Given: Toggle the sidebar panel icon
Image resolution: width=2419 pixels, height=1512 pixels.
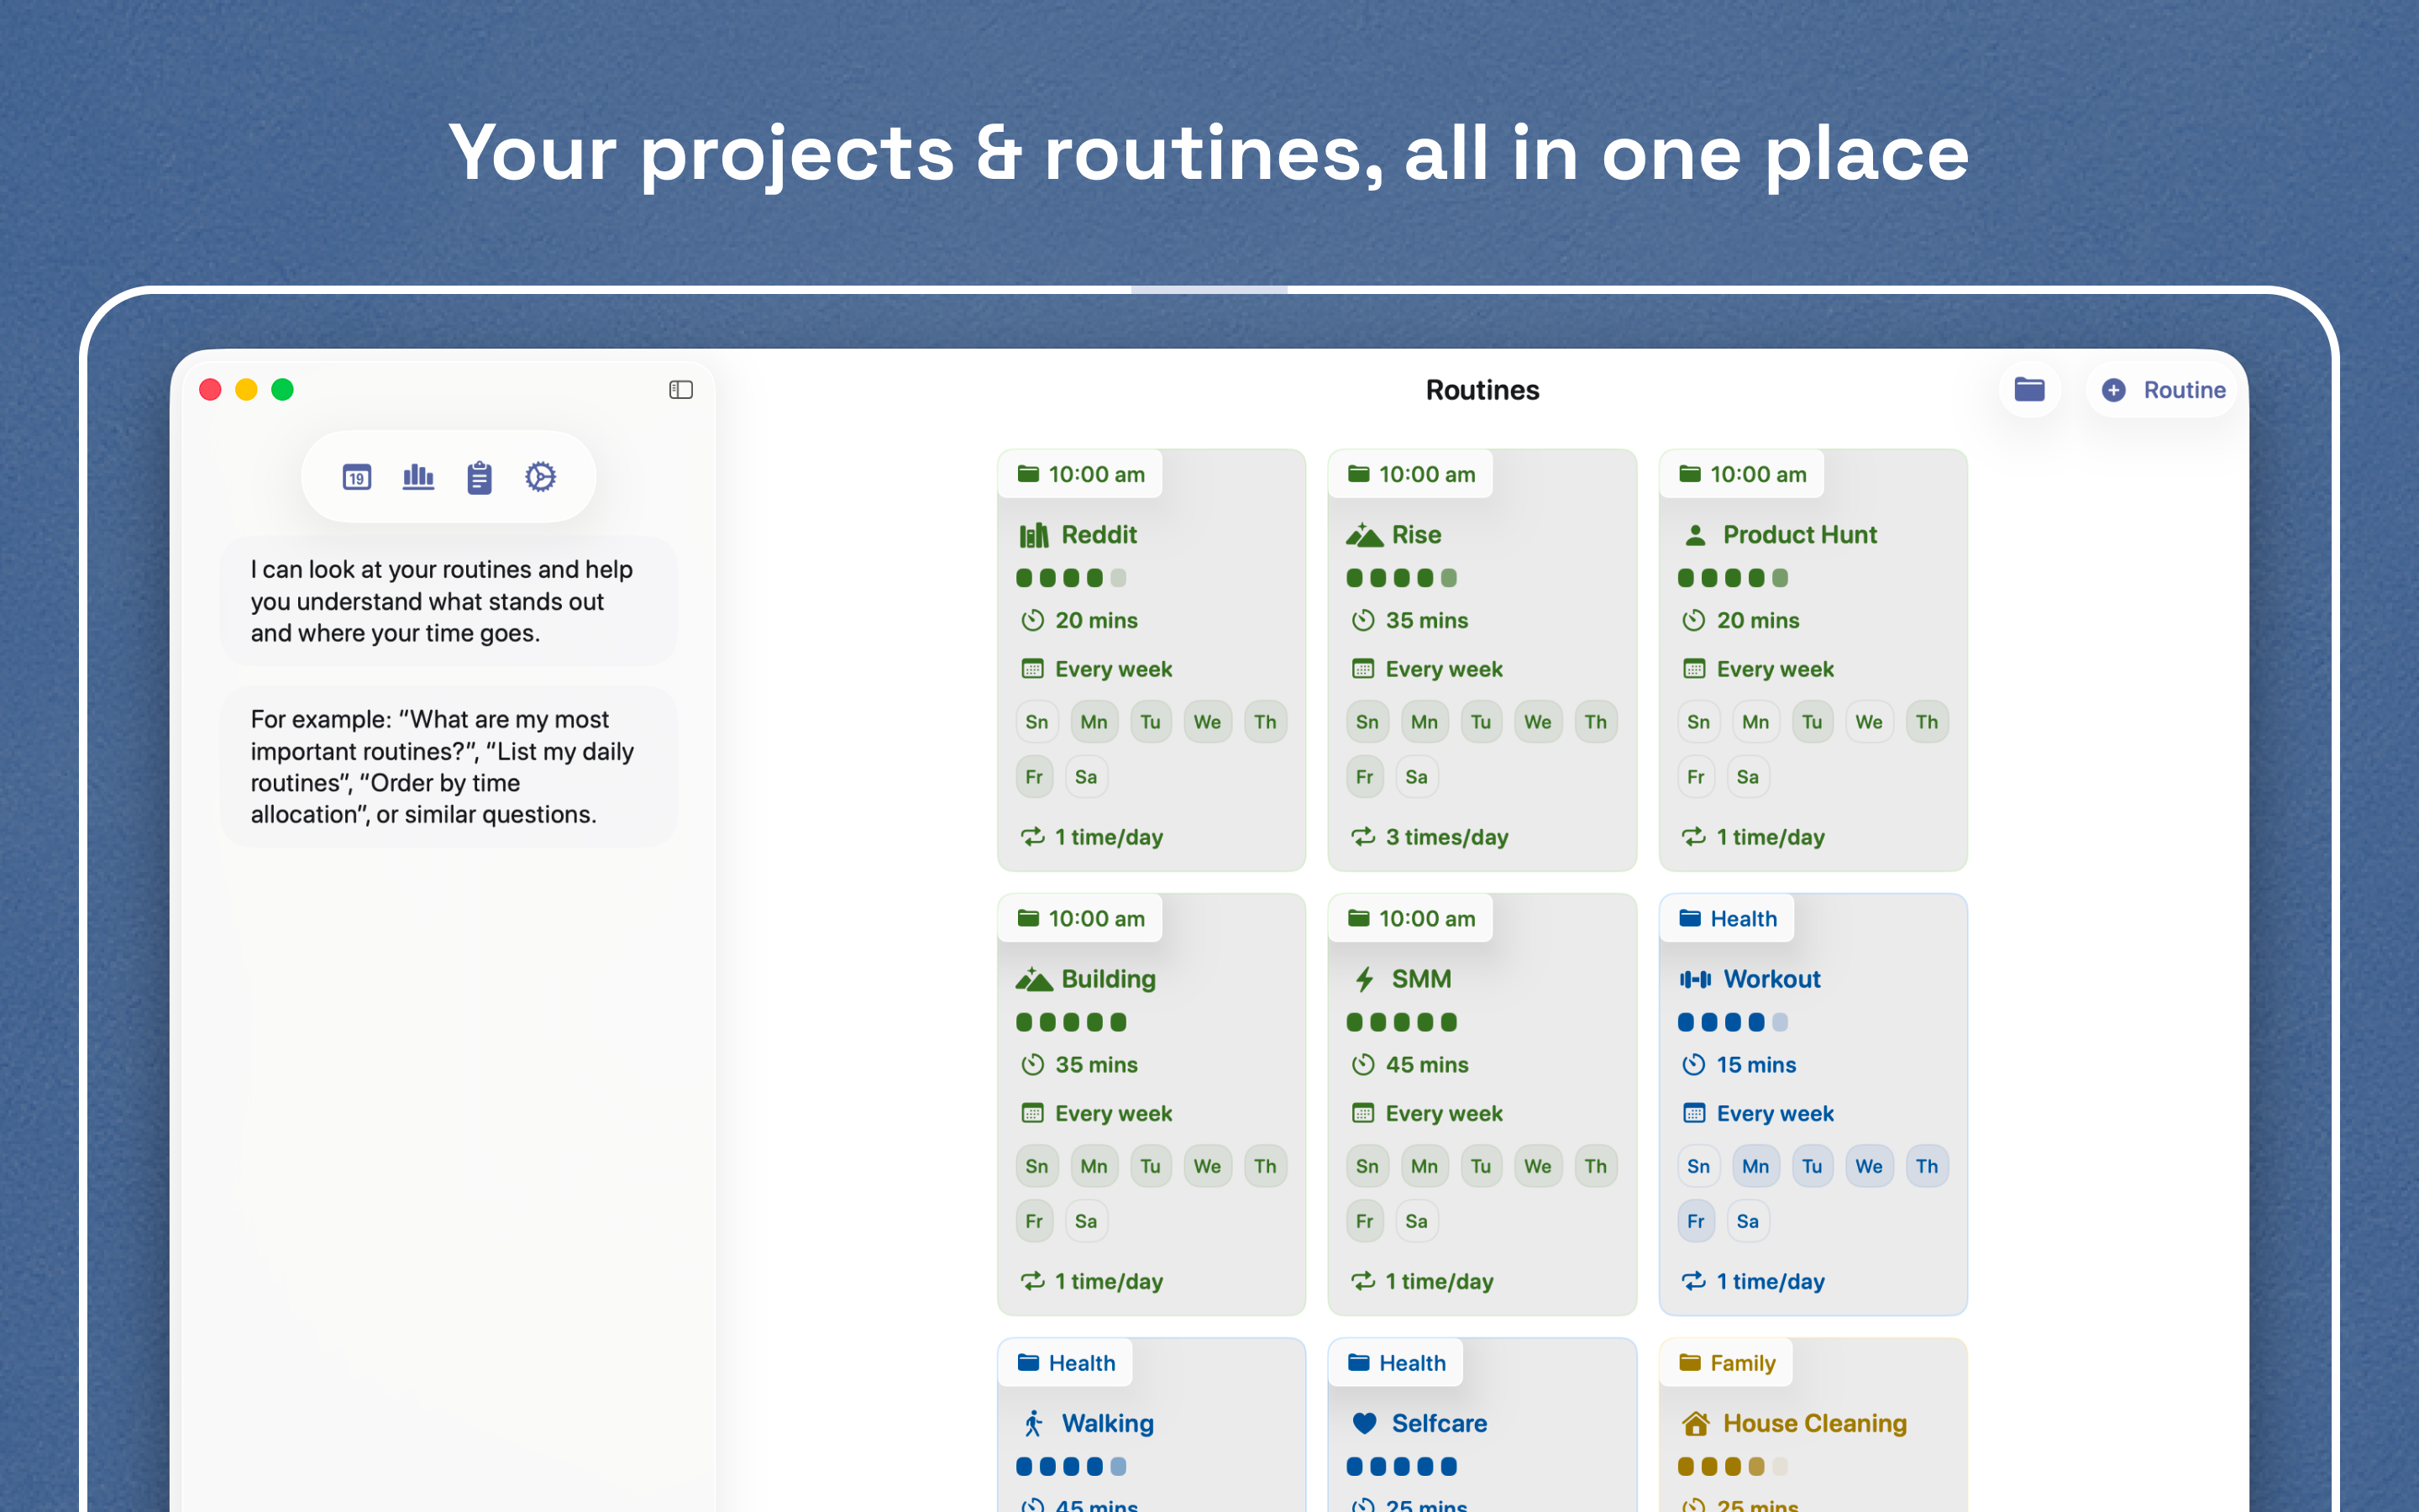Looking at the screenshot, I should (x=680, y=390).
